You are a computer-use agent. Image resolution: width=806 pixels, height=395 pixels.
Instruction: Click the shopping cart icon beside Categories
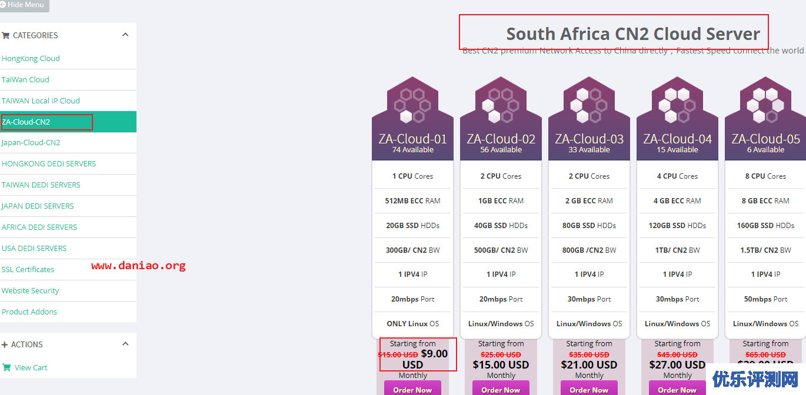tap(6, 35)
